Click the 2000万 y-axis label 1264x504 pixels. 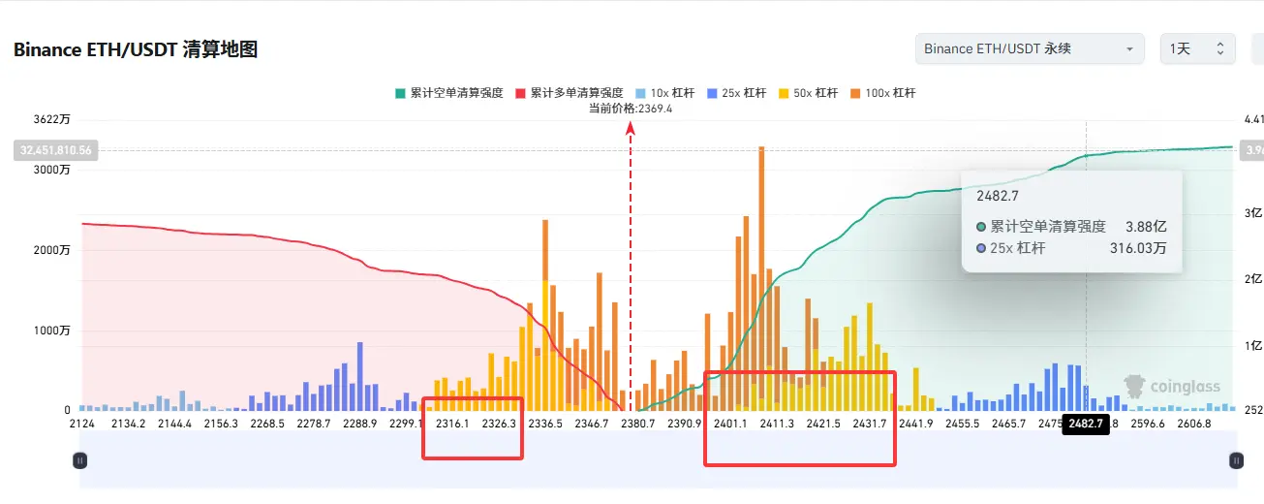pyautogui.click(x=50, y=250)
